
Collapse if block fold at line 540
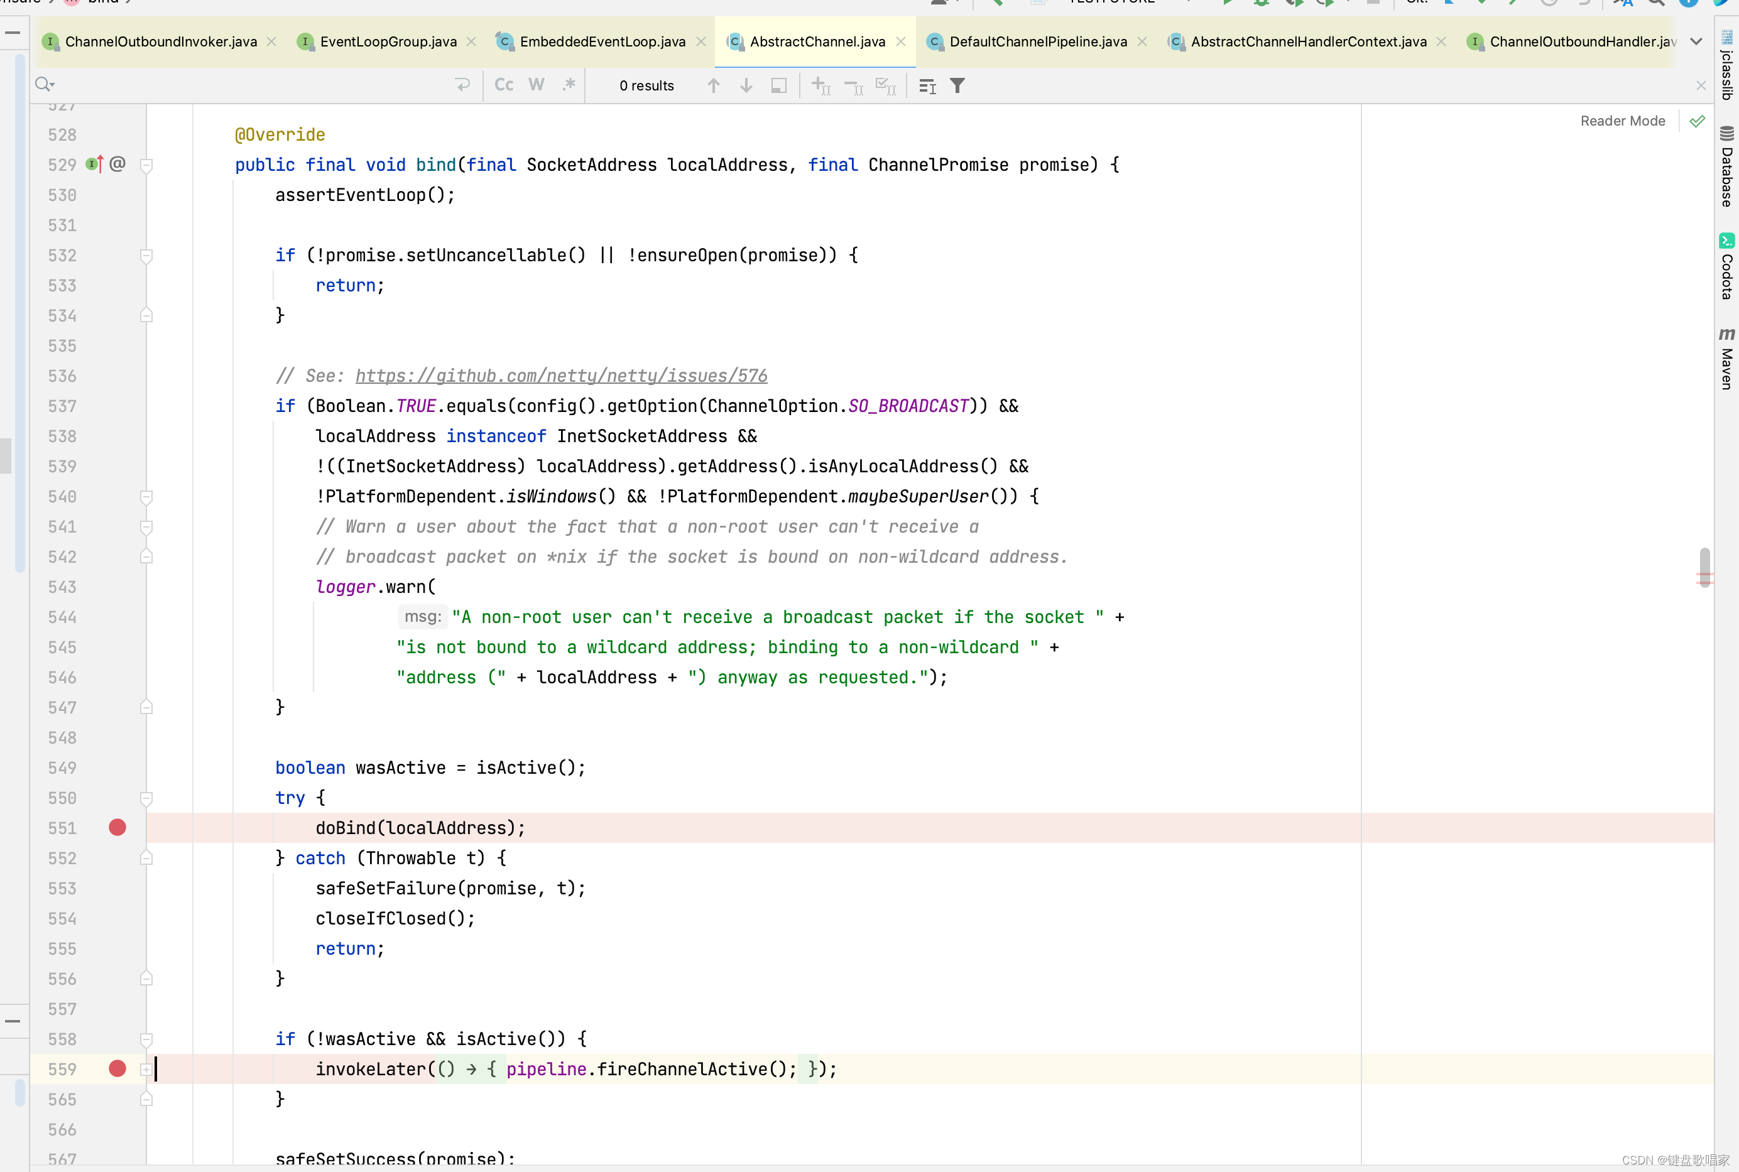click(146, 497)
